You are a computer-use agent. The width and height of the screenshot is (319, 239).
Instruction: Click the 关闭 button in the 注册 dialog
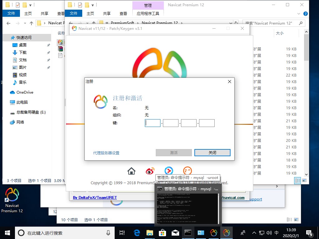coord(212,152)
